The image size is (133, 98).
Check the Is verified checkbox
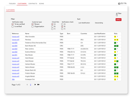pos(13,27)
